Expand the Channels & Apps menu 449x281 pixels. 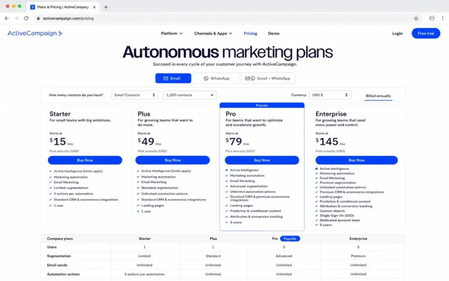click(x=213, y=33)
